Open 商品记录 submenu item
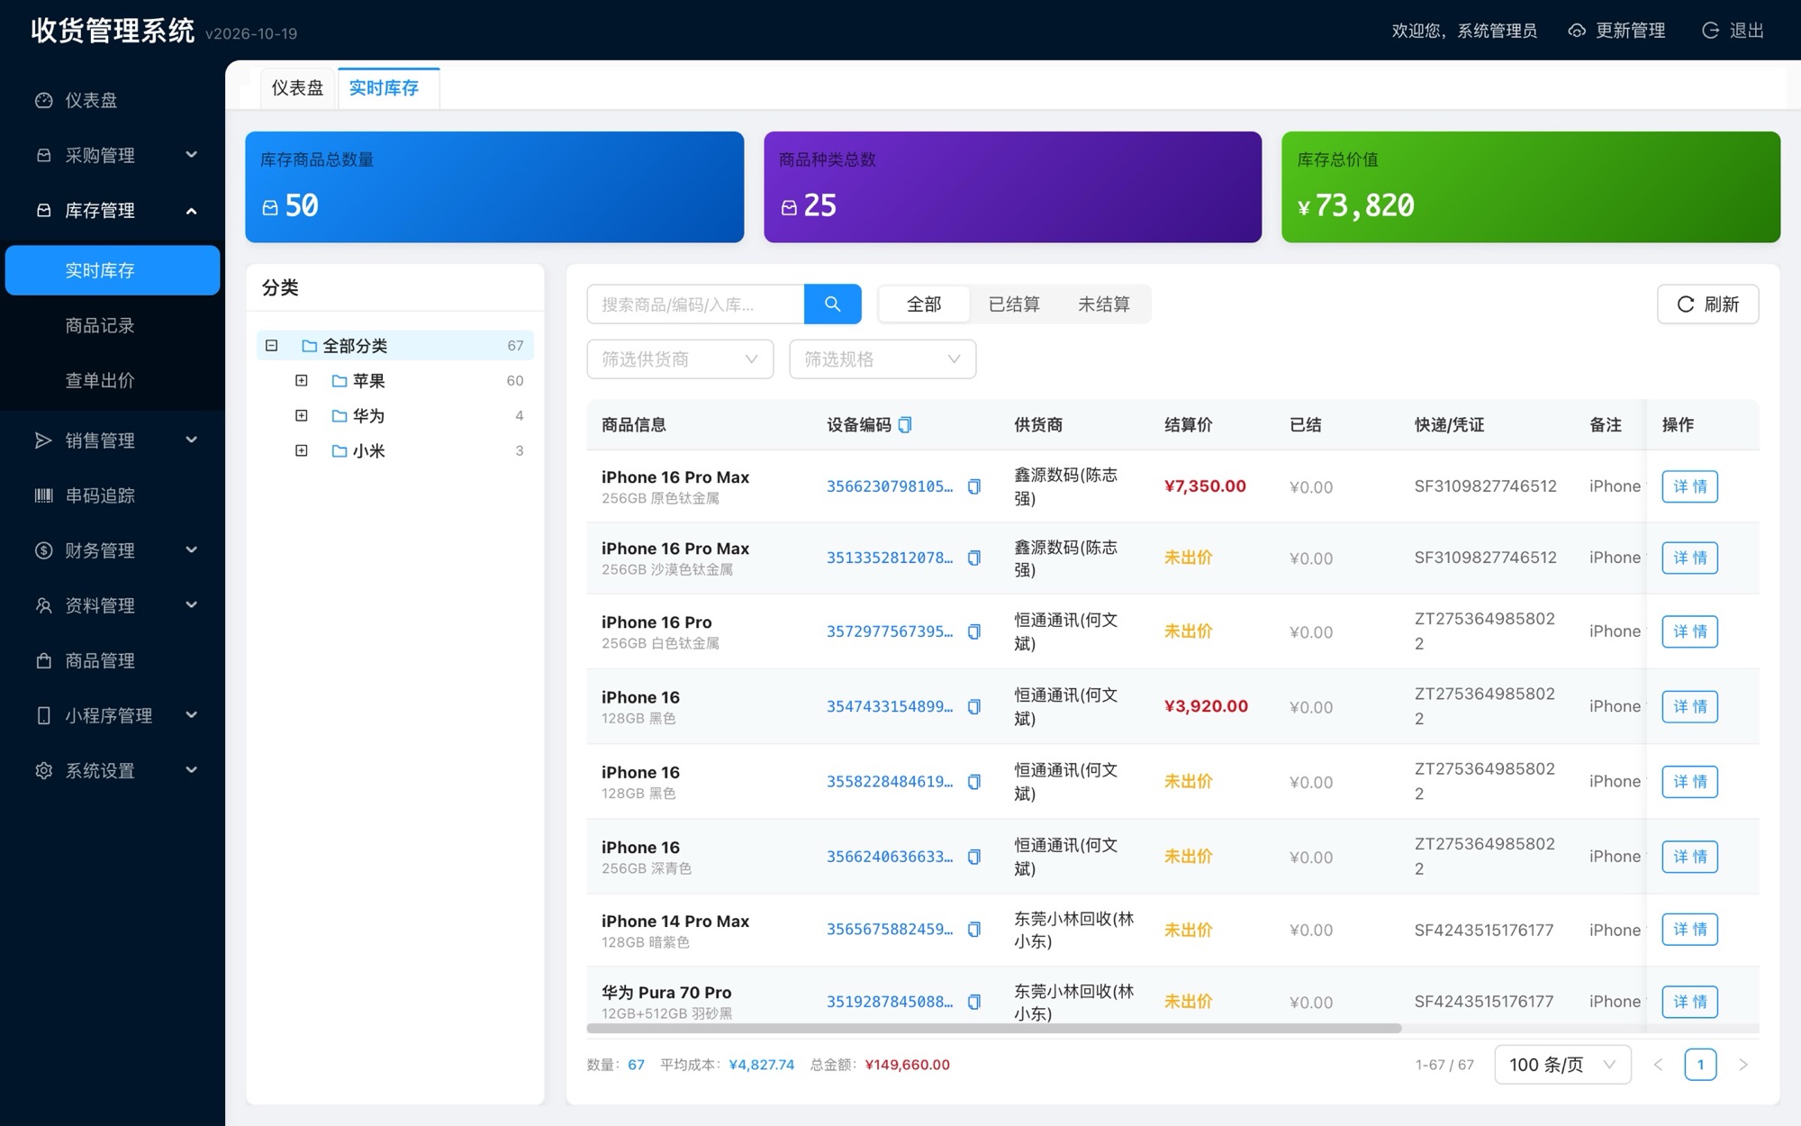Image resolution: width=1801 pixels, height=1126 pixels. point(113,325)
